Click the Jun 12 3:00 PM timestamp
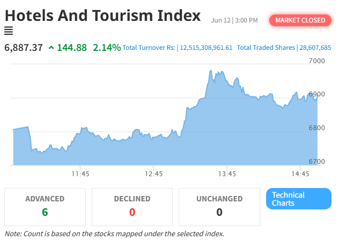 [234, 20]
